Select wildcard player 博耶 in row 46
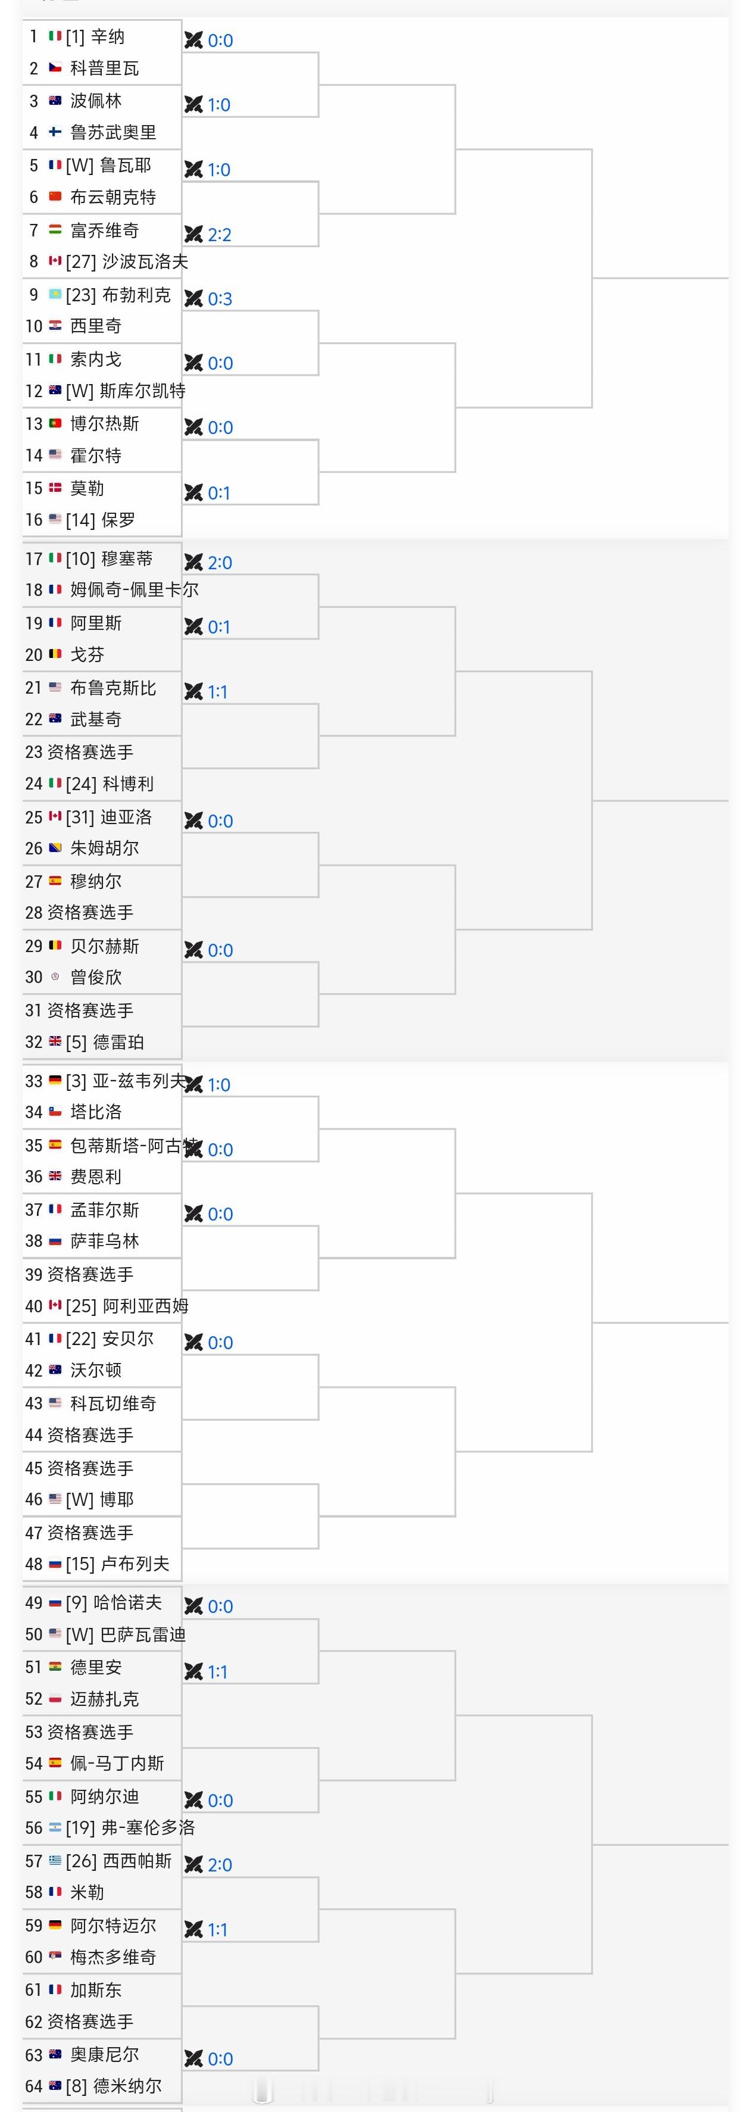 [x=99, y=1499]
